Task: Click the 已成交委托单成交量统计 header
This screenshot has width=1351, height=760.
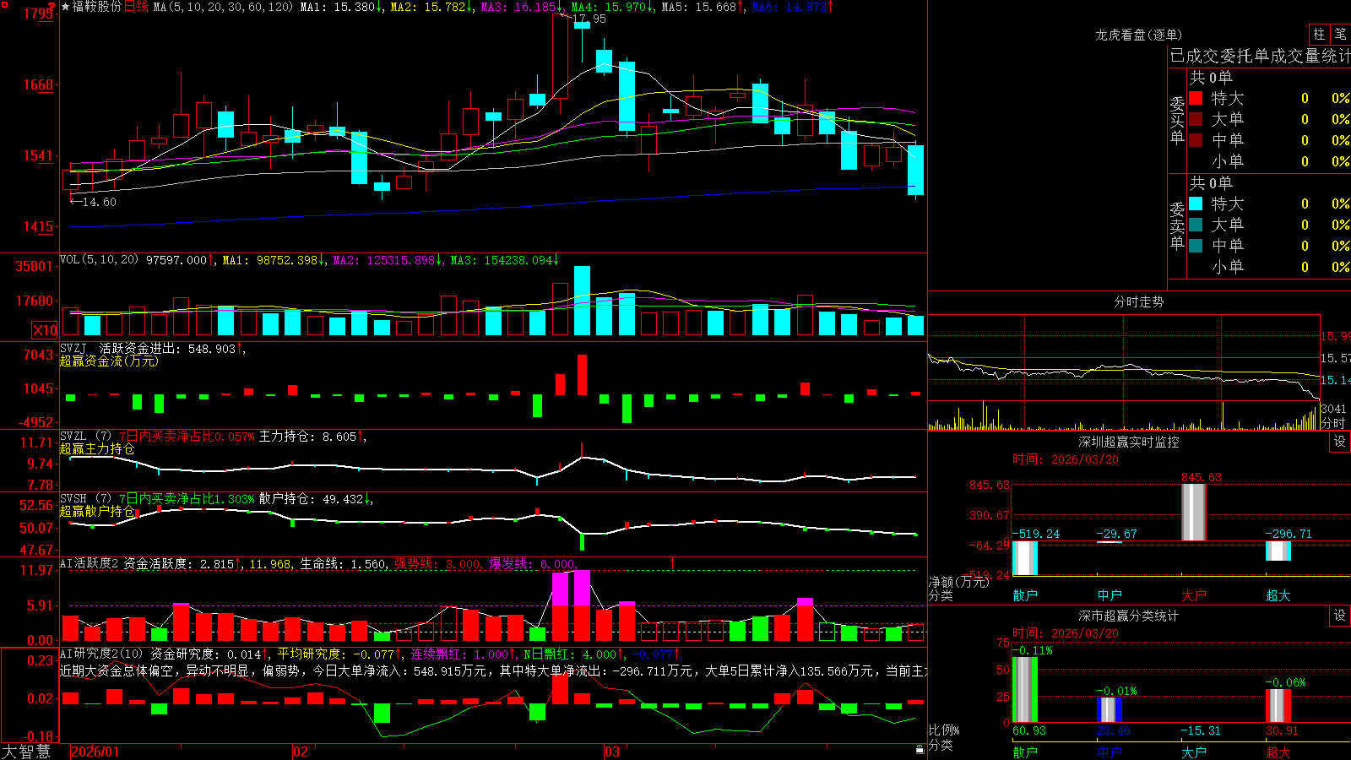Action: pyautogui.click(x=1260, y=56)
